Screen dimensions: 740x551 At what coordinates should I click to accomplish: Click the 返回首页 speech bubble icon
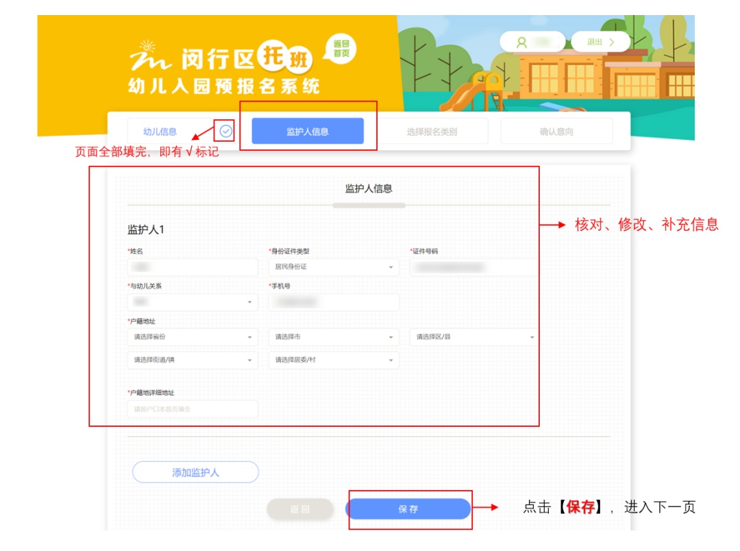coord(341,49)
